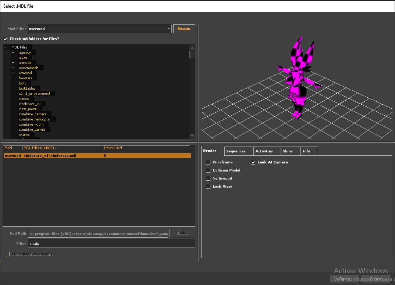Screen dimensions: 395x285
Task: Disable the Look At Camera checkbox
Action: (x=253, y=162)
